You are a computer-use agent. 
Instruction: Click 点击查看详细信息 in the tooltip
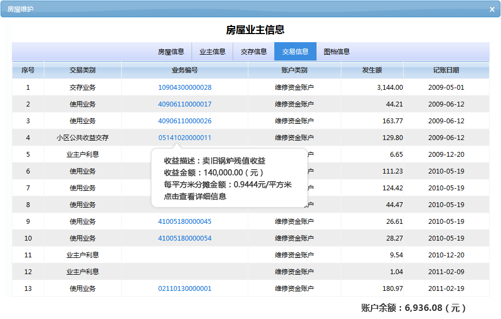point(195,197)
